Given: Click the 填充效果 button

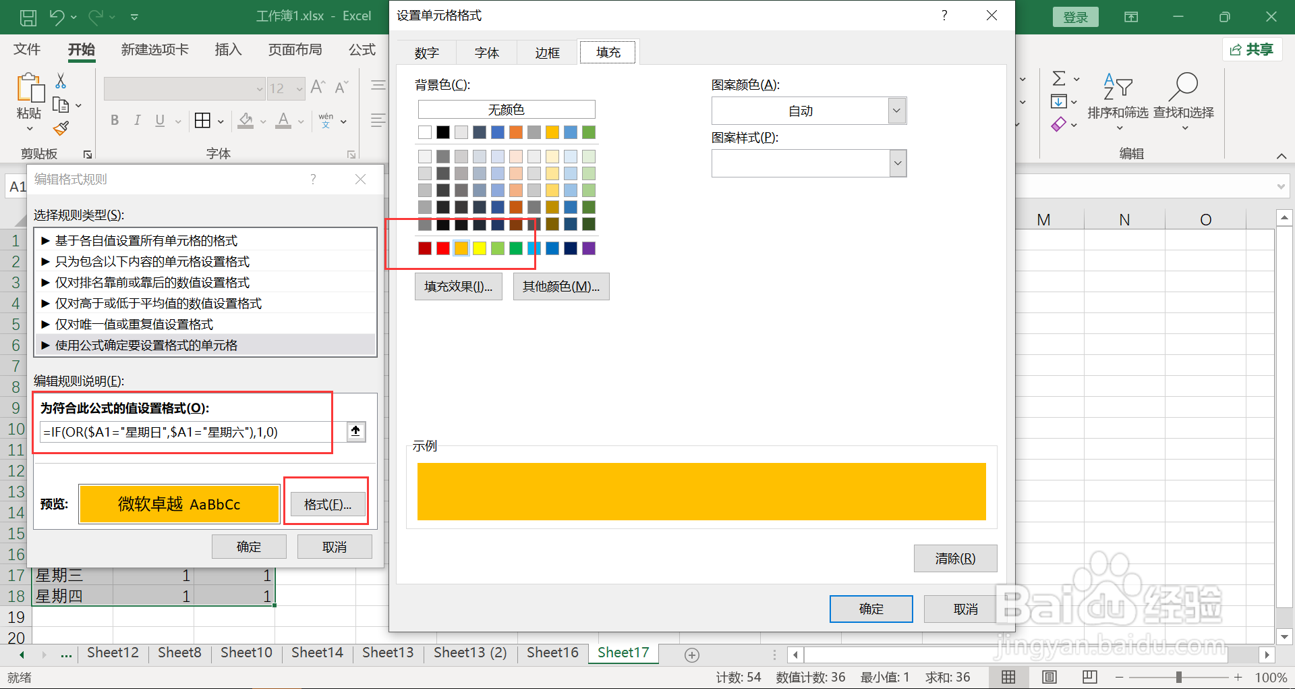Looking at the screenshot, I should [x=458, y=286].
